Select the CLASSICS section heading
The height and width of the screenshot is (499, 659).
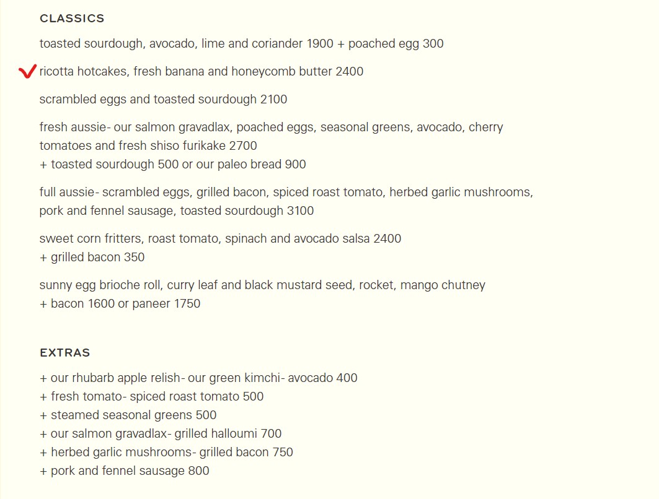pyautogui.click(x=72, y=19)
